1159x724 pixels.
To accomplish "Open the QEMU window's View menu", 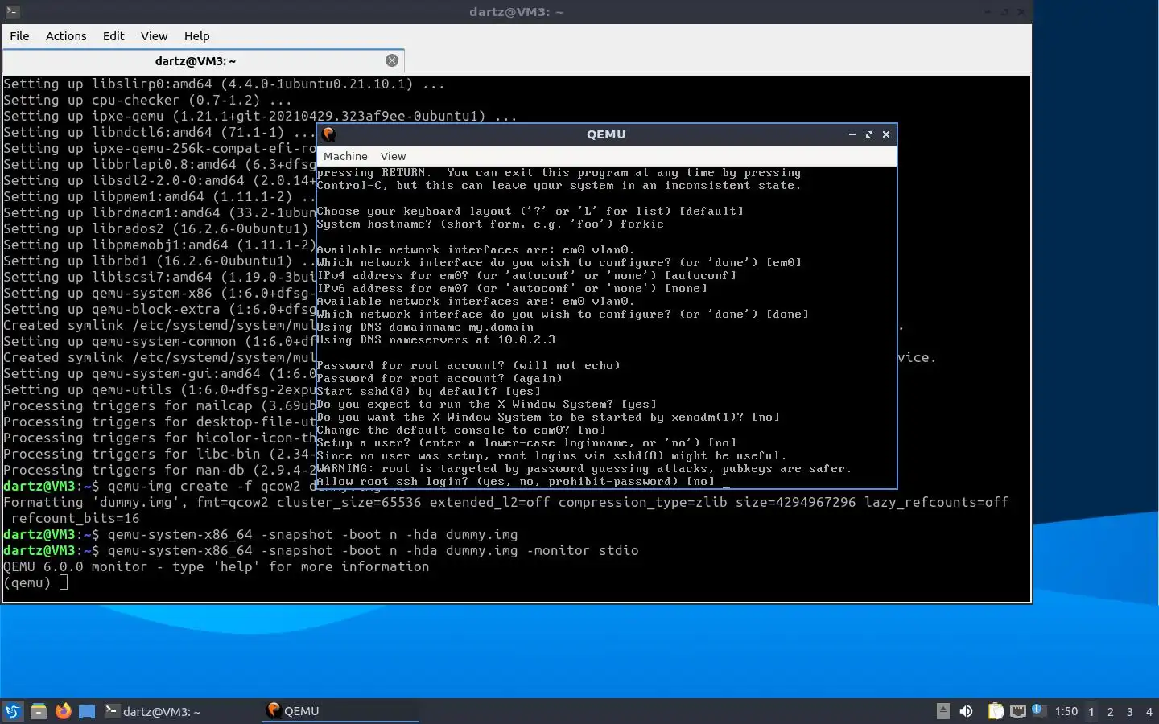I will [x=393, y=156].
